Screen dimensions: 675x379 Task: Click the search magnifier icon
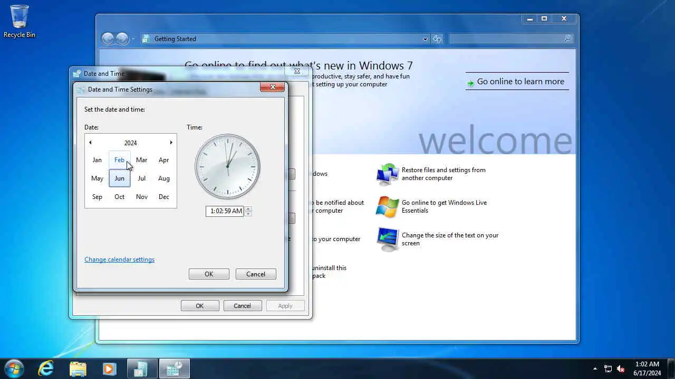coord(567,39)
